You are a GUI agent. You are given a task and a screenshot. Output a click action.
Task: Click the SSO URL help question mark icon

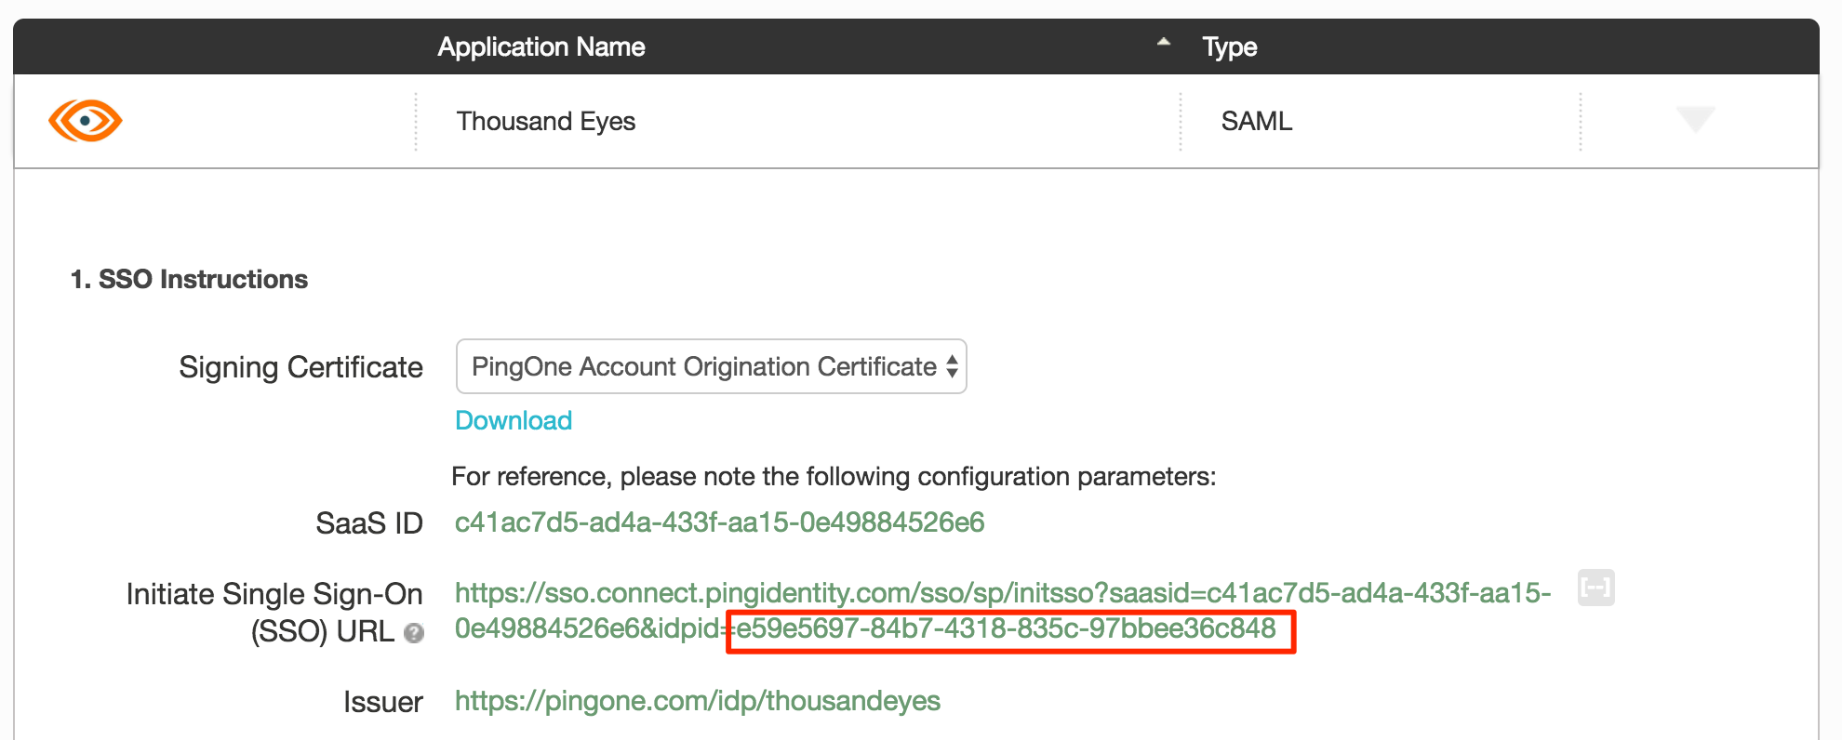tap(414, 633)
